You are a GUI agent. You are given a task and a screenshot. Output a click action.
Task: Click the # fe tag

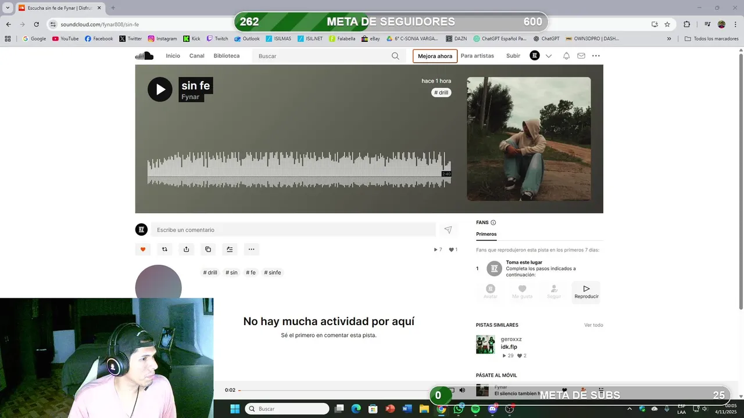[251, 272]
